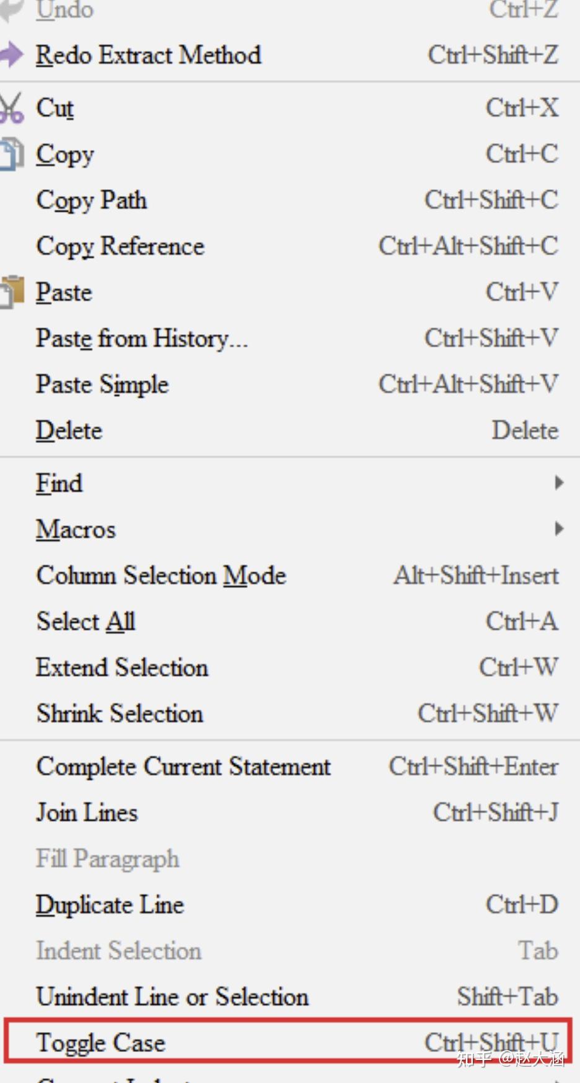Viewport: 580px width, 1083px height.
Task: Click Shrink Selection item
Action: tap(120, 713)
